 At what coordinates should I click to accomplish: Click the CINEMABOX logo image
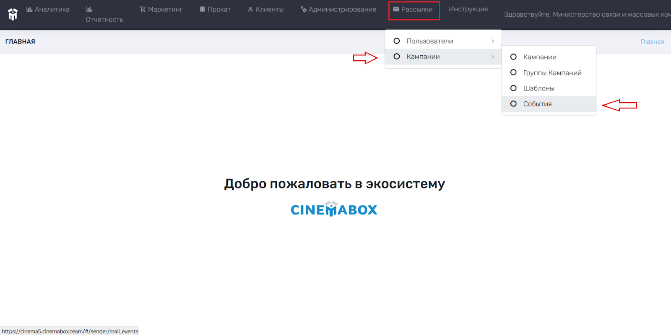pyautogui.click(x=334, y=209)
